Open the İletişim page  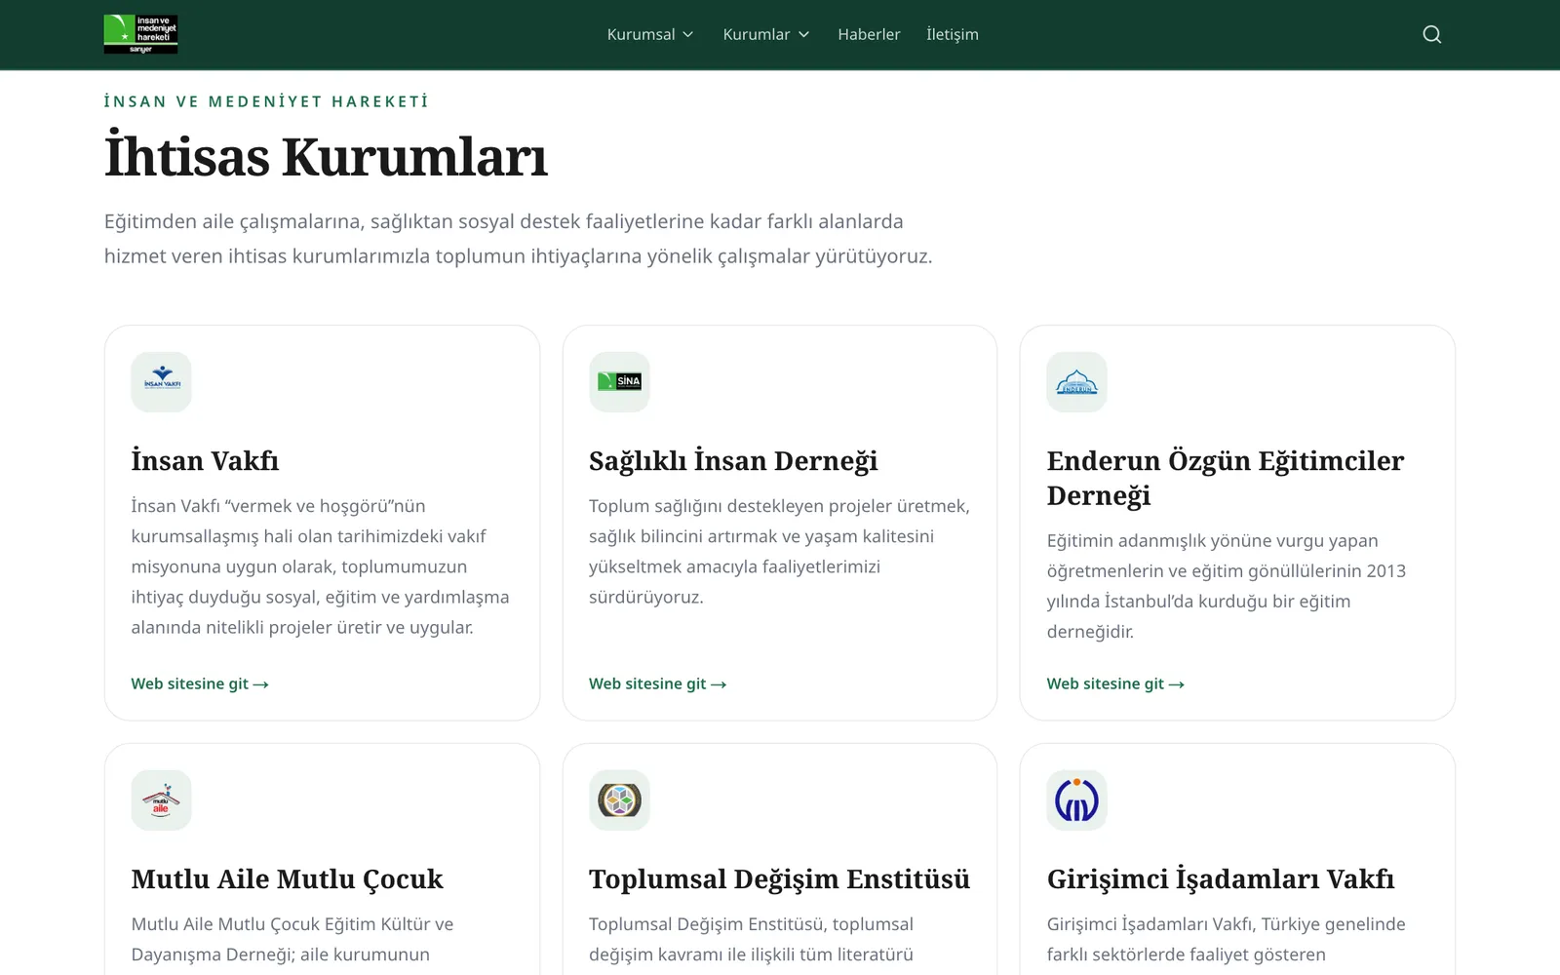953,34
